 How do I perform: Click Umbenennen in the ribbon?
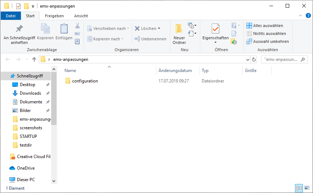pyautogui.click(x=150, y=39)
